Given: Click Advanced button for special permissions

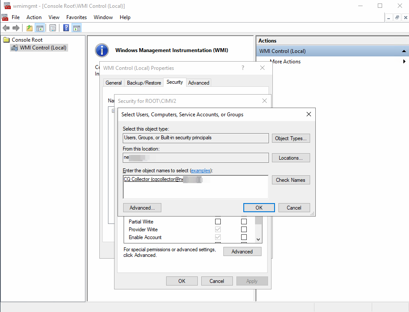Looking at the screenshot, I should click(x=242, y=252).
